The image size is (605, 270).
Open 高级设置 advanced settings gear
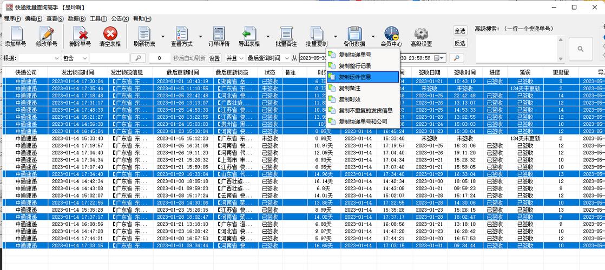(421, 37)
